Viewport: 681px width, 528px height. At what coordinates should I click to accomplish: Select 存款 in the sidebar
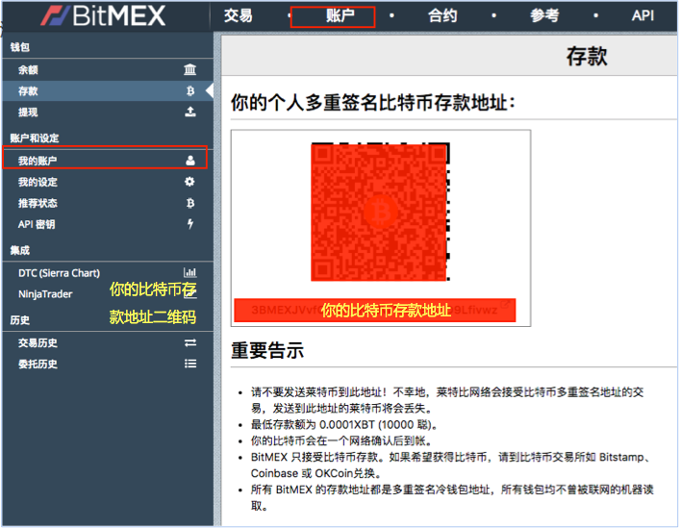coord(108,90)
